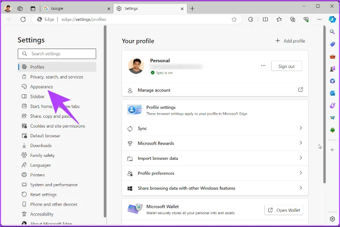Open sidebar Microsoft 365 icon
Image resolution: width=340 pixels, height=227 pixels.
[332, 81]
